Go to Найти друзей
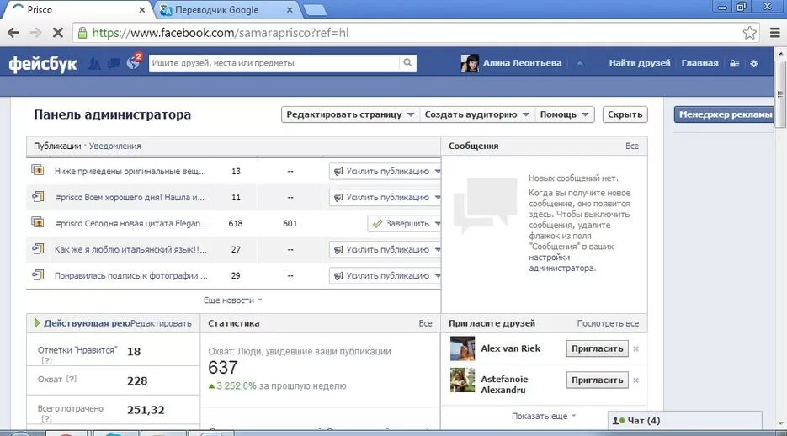Image resolution: width=787 pixels, height=436 pixels. pyautogui.click(x=640, y=63)
